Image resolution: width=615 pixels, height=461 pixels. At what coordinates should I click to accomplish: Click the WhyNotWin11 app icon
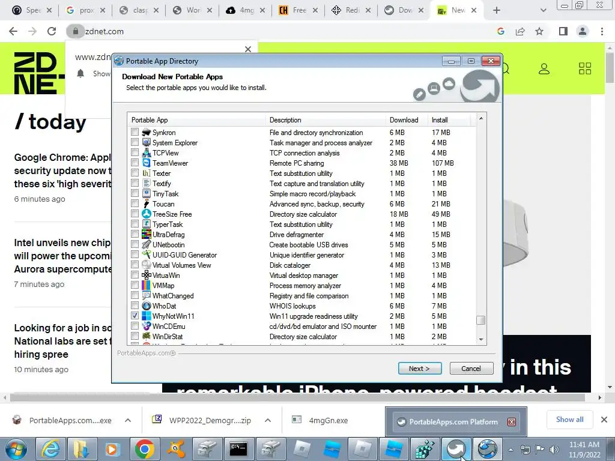click(x=147, y=316)
